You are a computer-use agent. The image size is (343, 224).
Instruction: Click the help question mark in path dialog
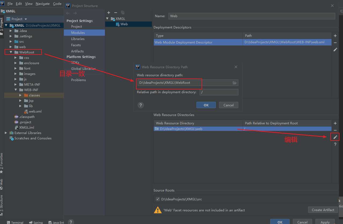pos(141,105)
